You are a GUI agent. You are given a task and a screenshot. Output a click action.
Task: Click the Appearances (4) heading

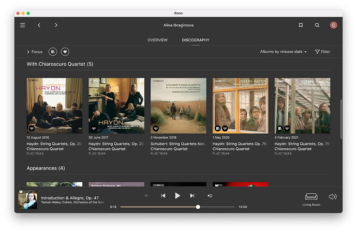coord(46,168)
